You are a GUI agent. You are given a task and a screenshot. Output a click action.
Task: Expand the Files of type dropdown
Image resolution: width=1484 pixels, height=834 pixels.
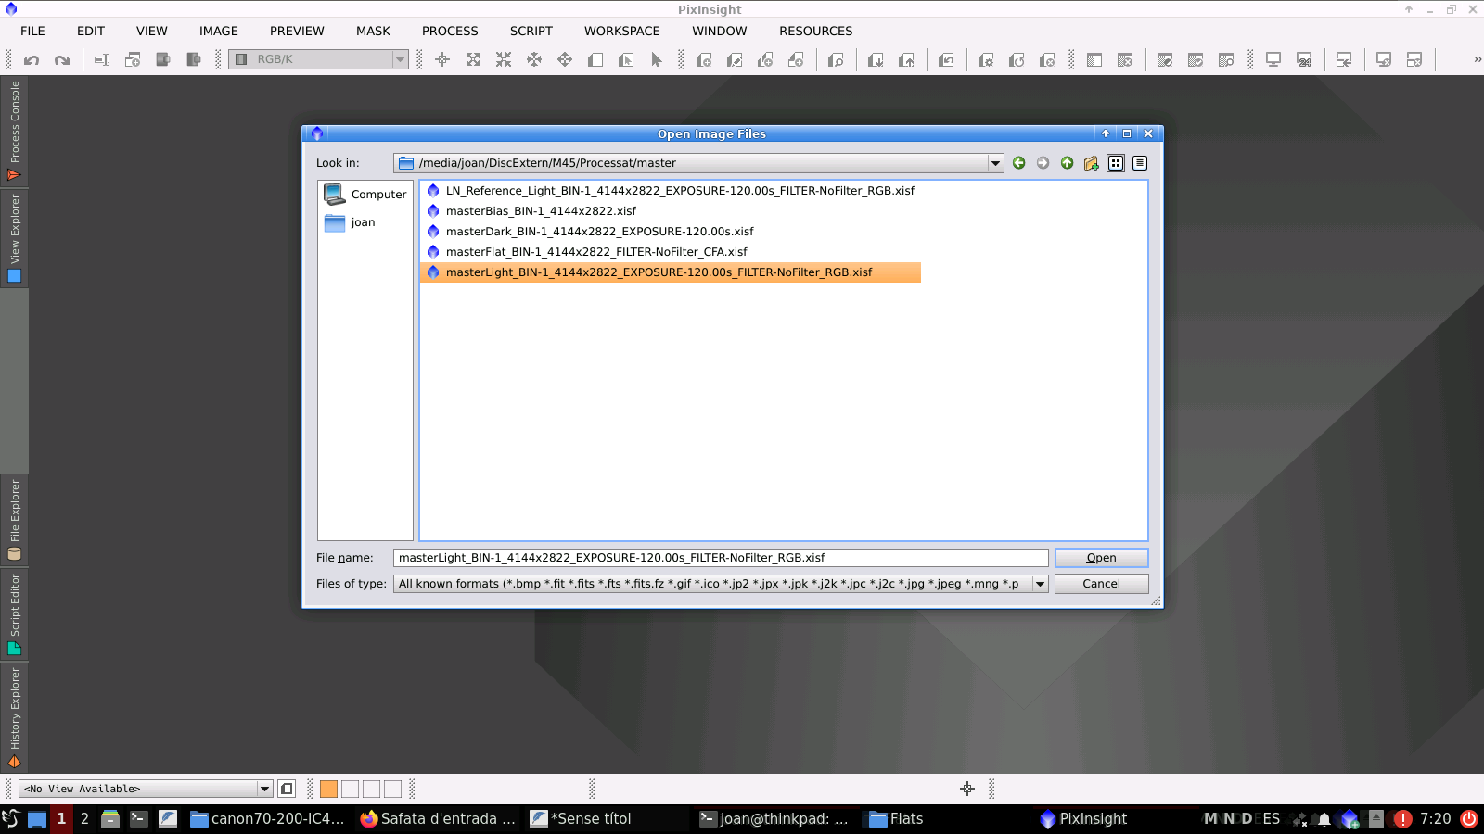[1040, 584]
